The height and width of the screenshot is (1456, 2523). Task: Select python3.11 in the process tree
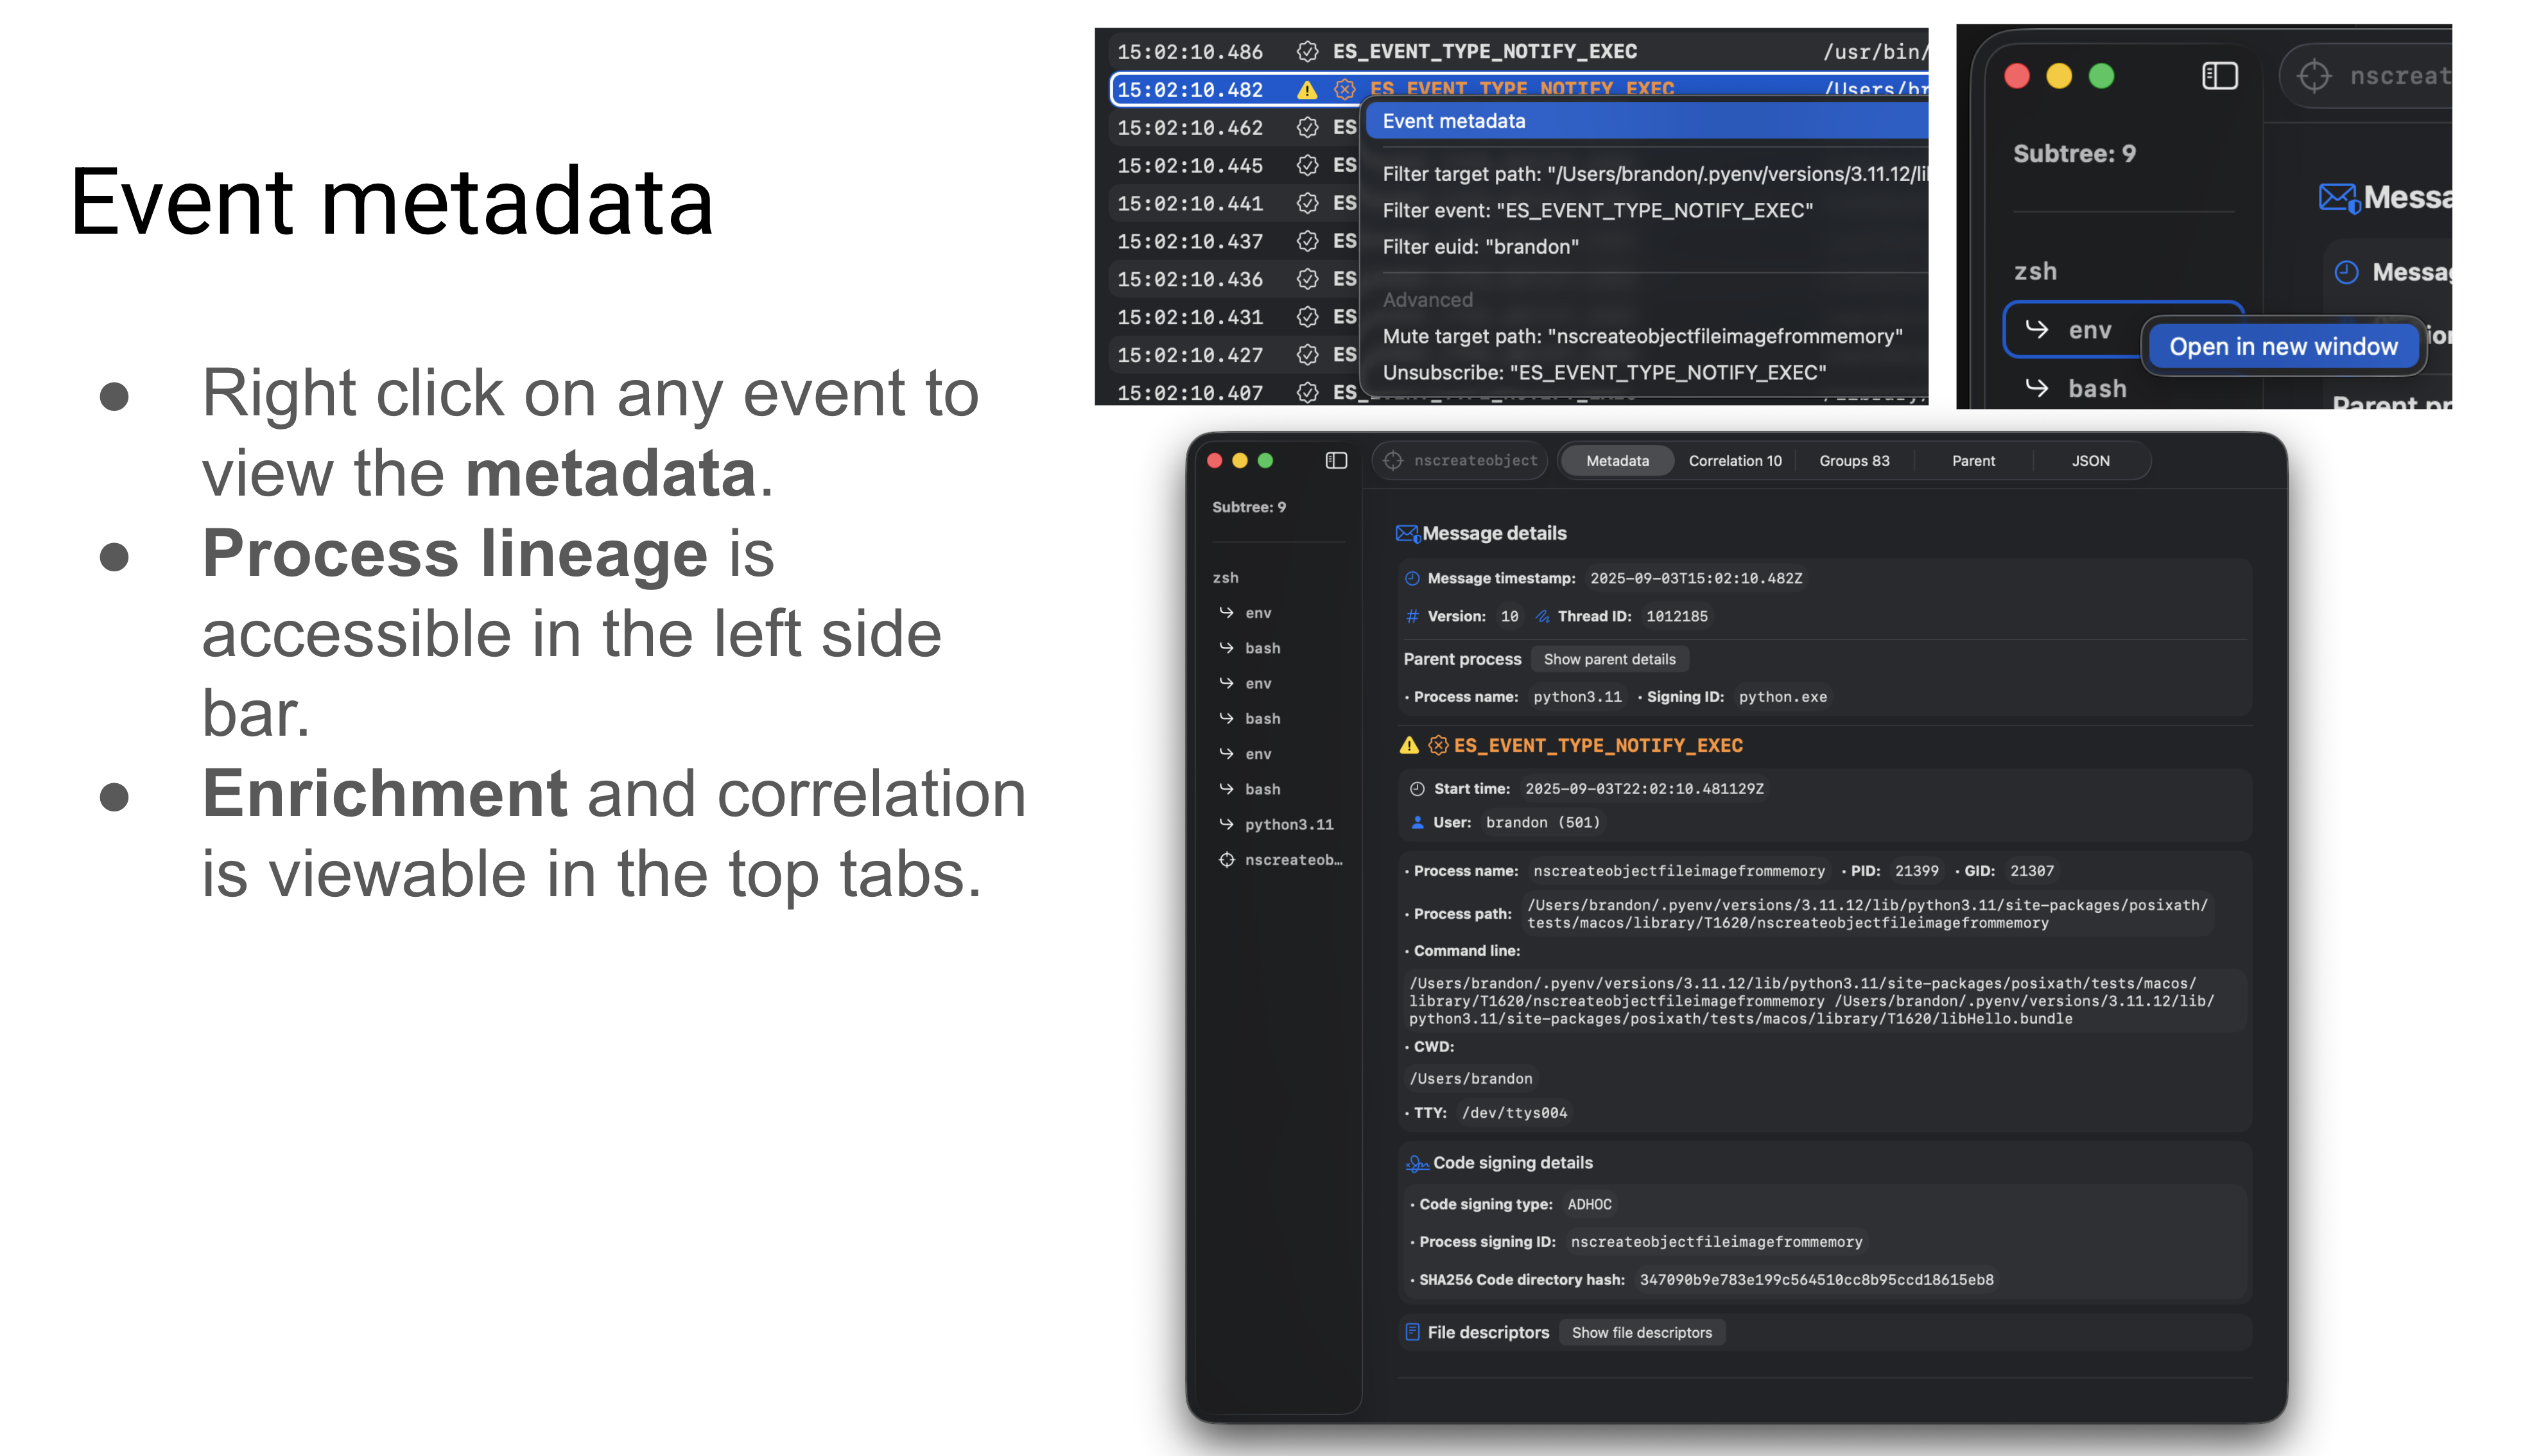[1288, 825]
